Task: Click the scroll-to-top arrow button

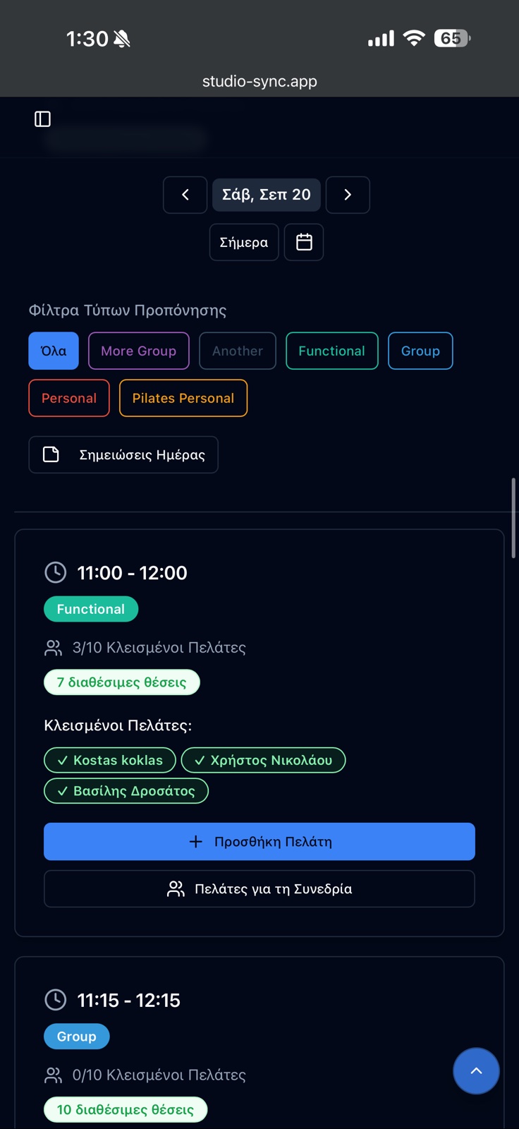Action: [476, 1070]
